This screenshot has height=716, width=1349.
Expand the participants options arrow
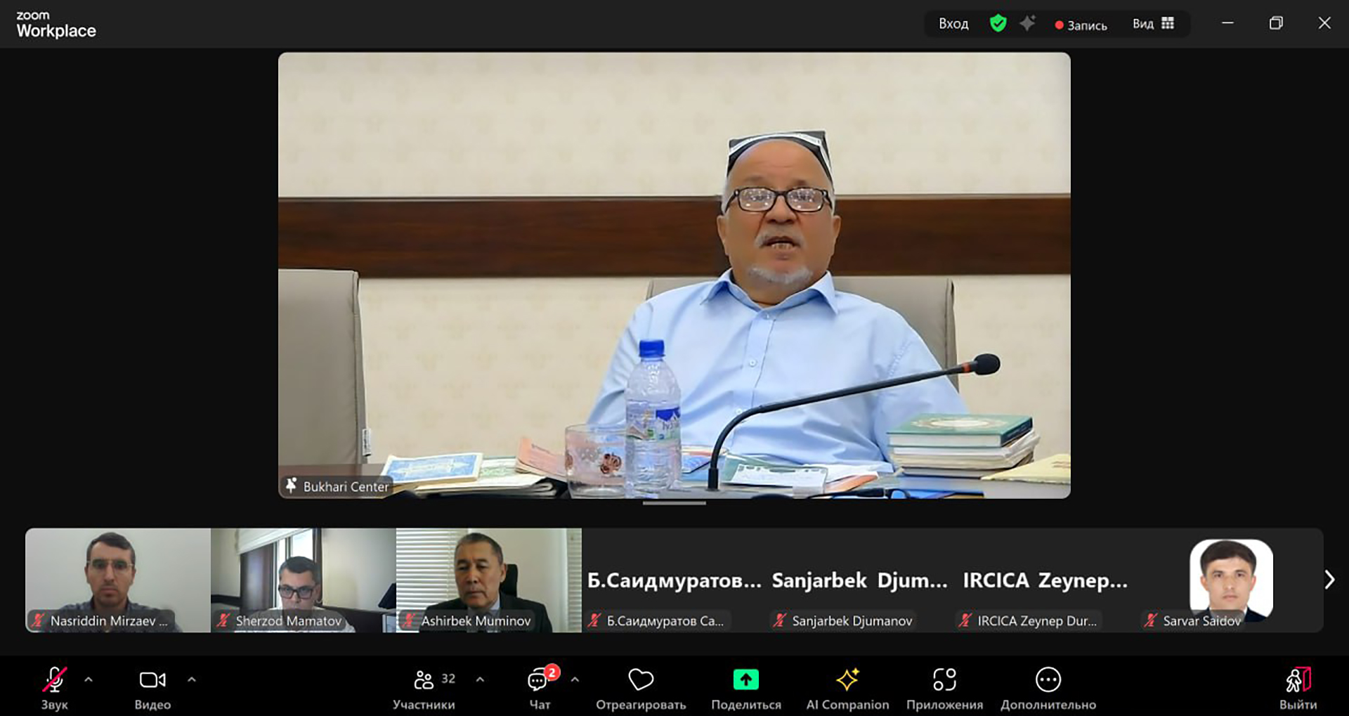click(480, 679)
